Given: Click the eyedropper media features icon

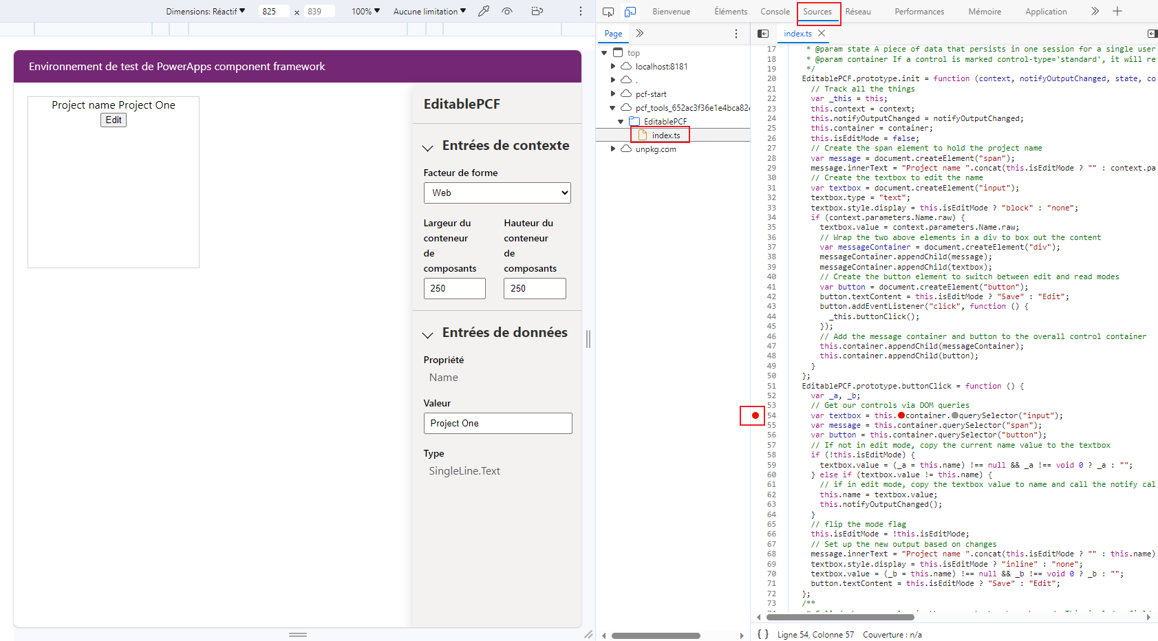Looking at the screenshot, I should tap(484, 11).
